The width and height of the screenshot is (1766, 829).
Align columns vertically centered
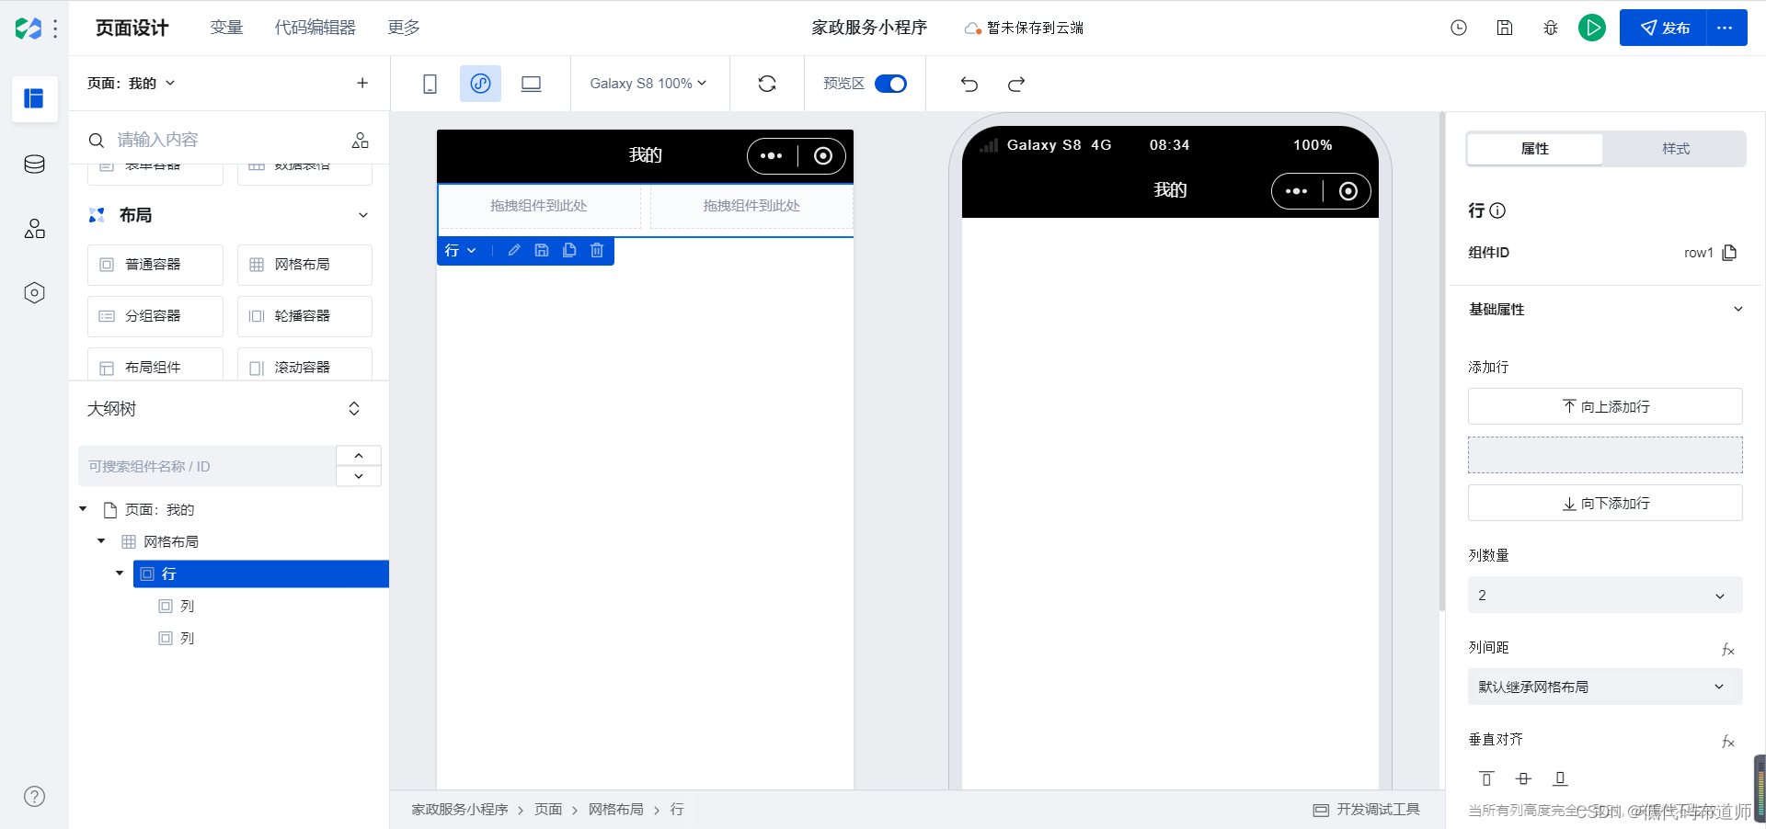point(1523,778)
